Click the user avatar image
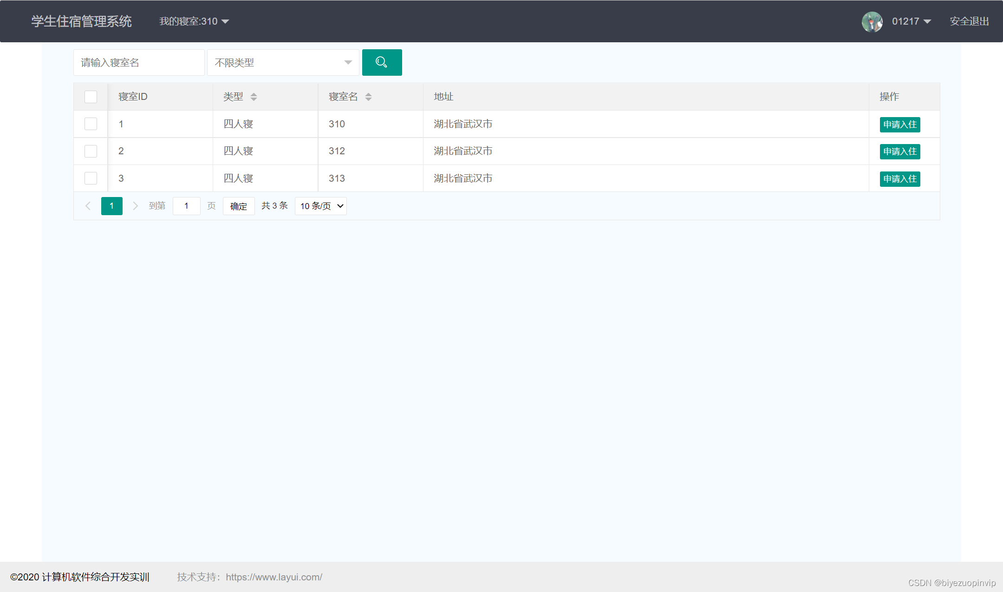Image resolution: width=1003 pixels, height=592 pixels. click(872, 21)
